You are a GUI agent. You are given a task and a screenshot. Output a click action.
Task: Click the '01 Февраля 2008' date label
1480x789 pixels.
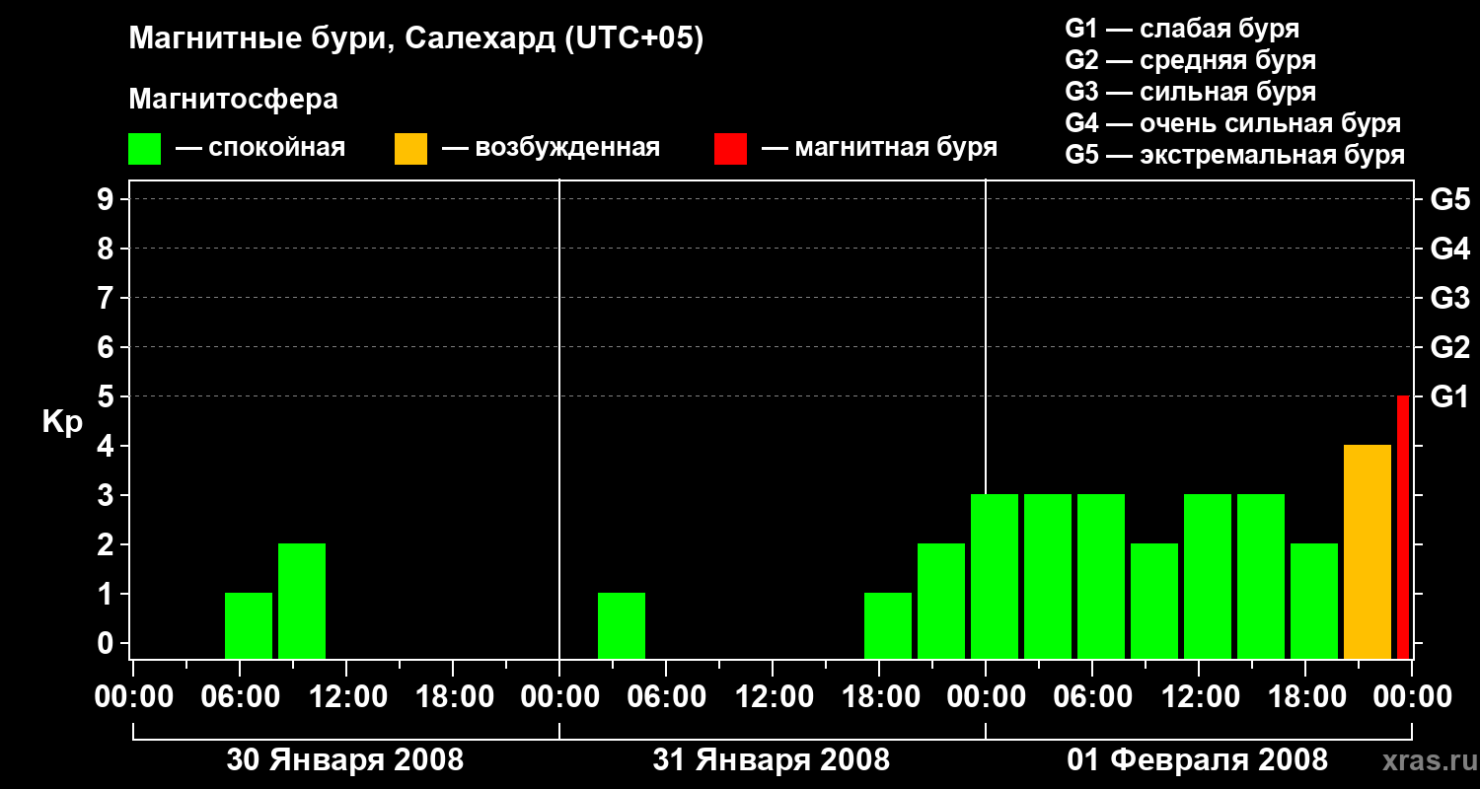click(x=1198, y=760)
